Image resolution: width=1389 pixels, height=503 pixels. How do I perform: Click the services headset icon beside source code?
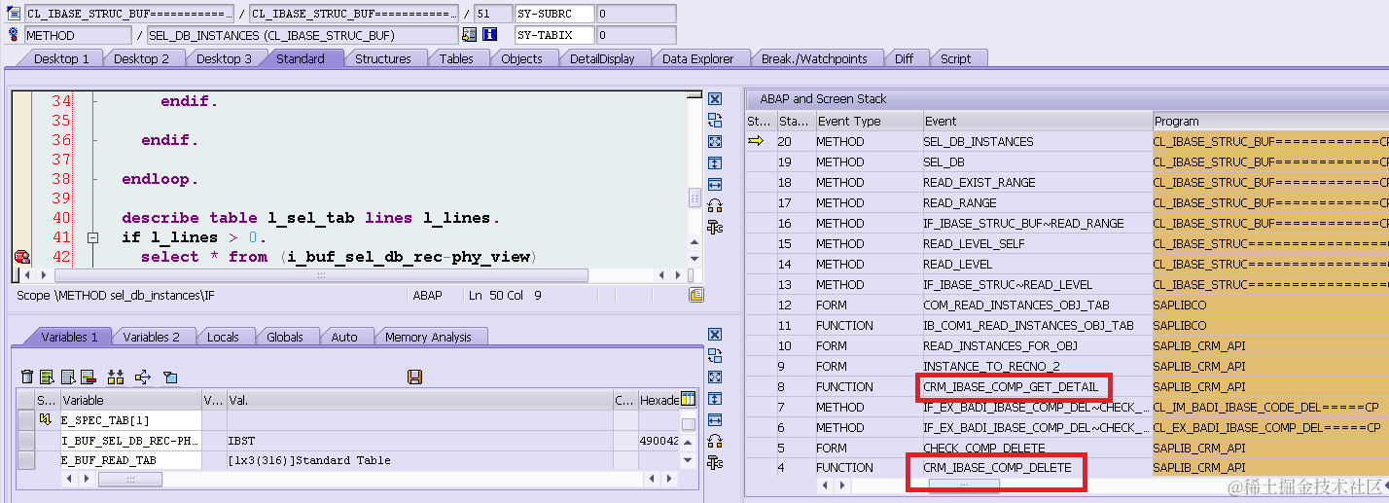pos(715,206)
